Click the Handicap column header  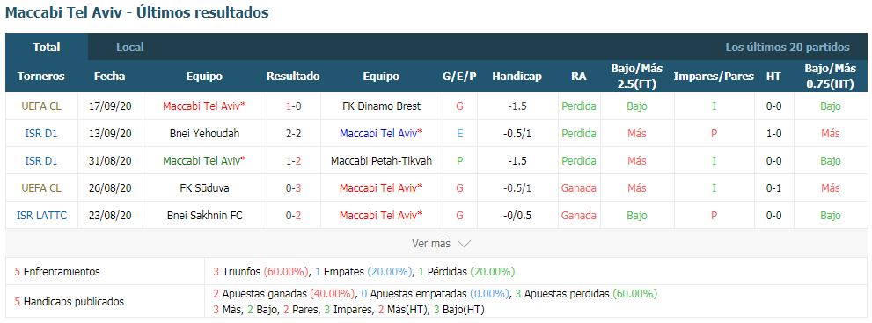coord(517,77)
